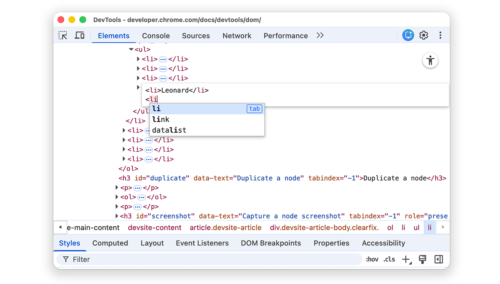Open DevTools settings gear

(x=423, y=35)
